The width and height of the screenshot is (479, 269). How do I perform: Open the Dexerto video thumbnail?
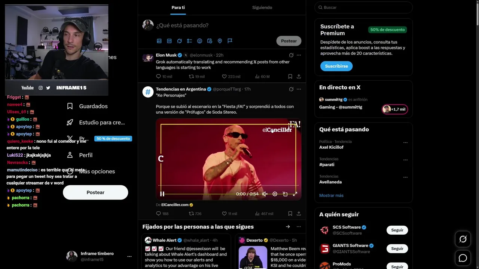[x=253, y=257]
